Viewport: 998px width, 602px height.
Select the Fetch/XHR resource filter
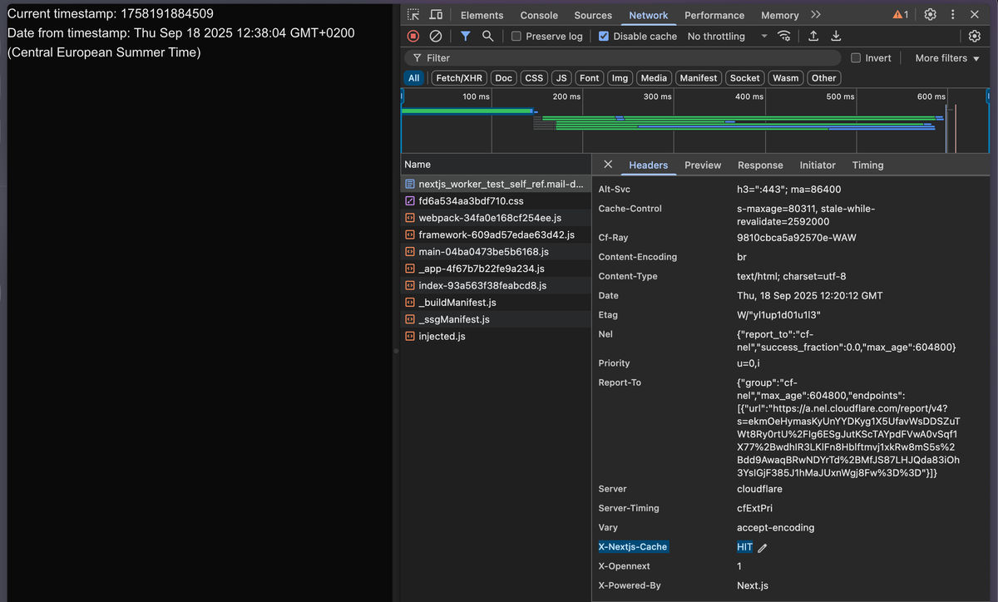(459, 77)
